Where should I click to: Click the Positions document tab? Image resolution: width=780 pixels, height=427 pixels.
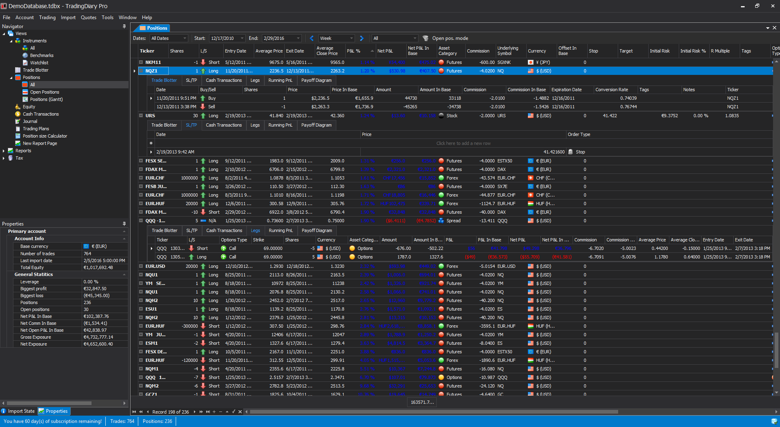coord(153,28)
